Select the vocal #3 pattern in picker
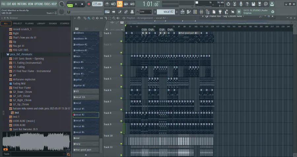 pos(86,121)
